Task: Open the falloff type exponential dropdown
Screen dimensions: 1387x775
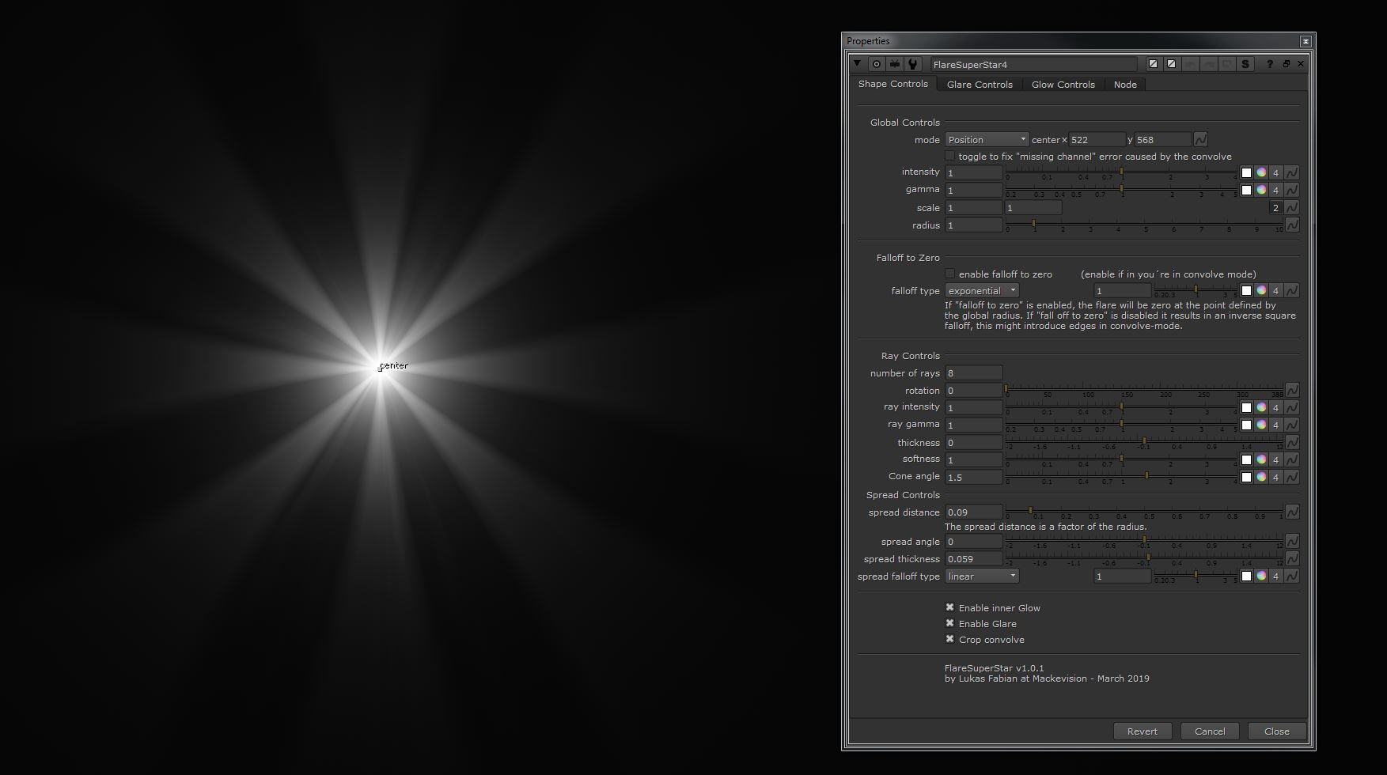Action: [x=982, y=291]
